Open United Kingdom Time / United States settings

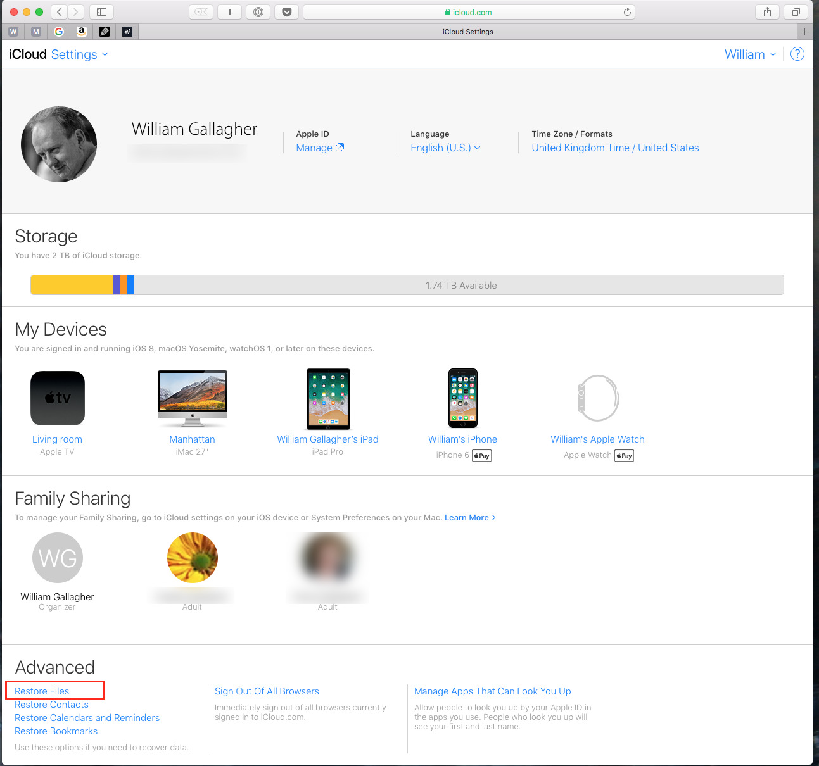pyautogui.click(x=615, y=148)
